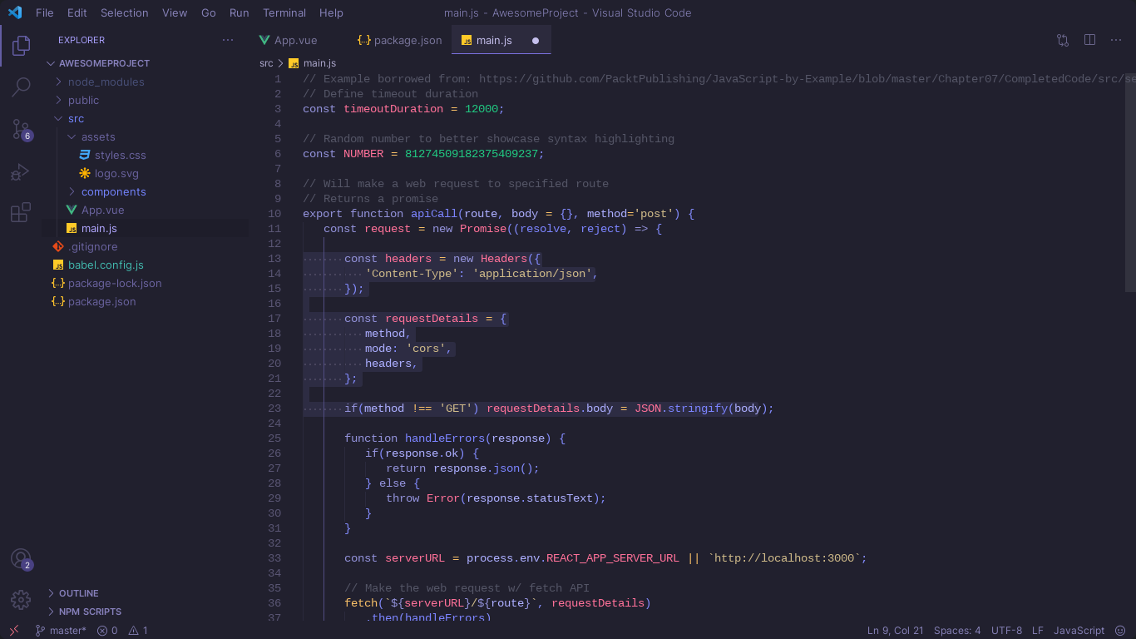1136x639 pixels.
Task: Open the Help menu
Action: tap(331, 12)
